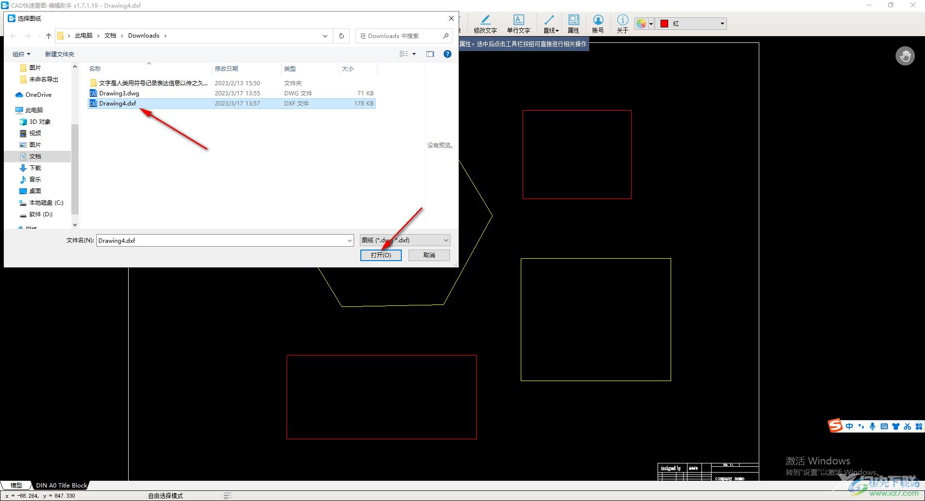Screen dimensions: 925x501
Task: Open 桌面 folder in the sidebar
Action: click(x=35, y=191)
